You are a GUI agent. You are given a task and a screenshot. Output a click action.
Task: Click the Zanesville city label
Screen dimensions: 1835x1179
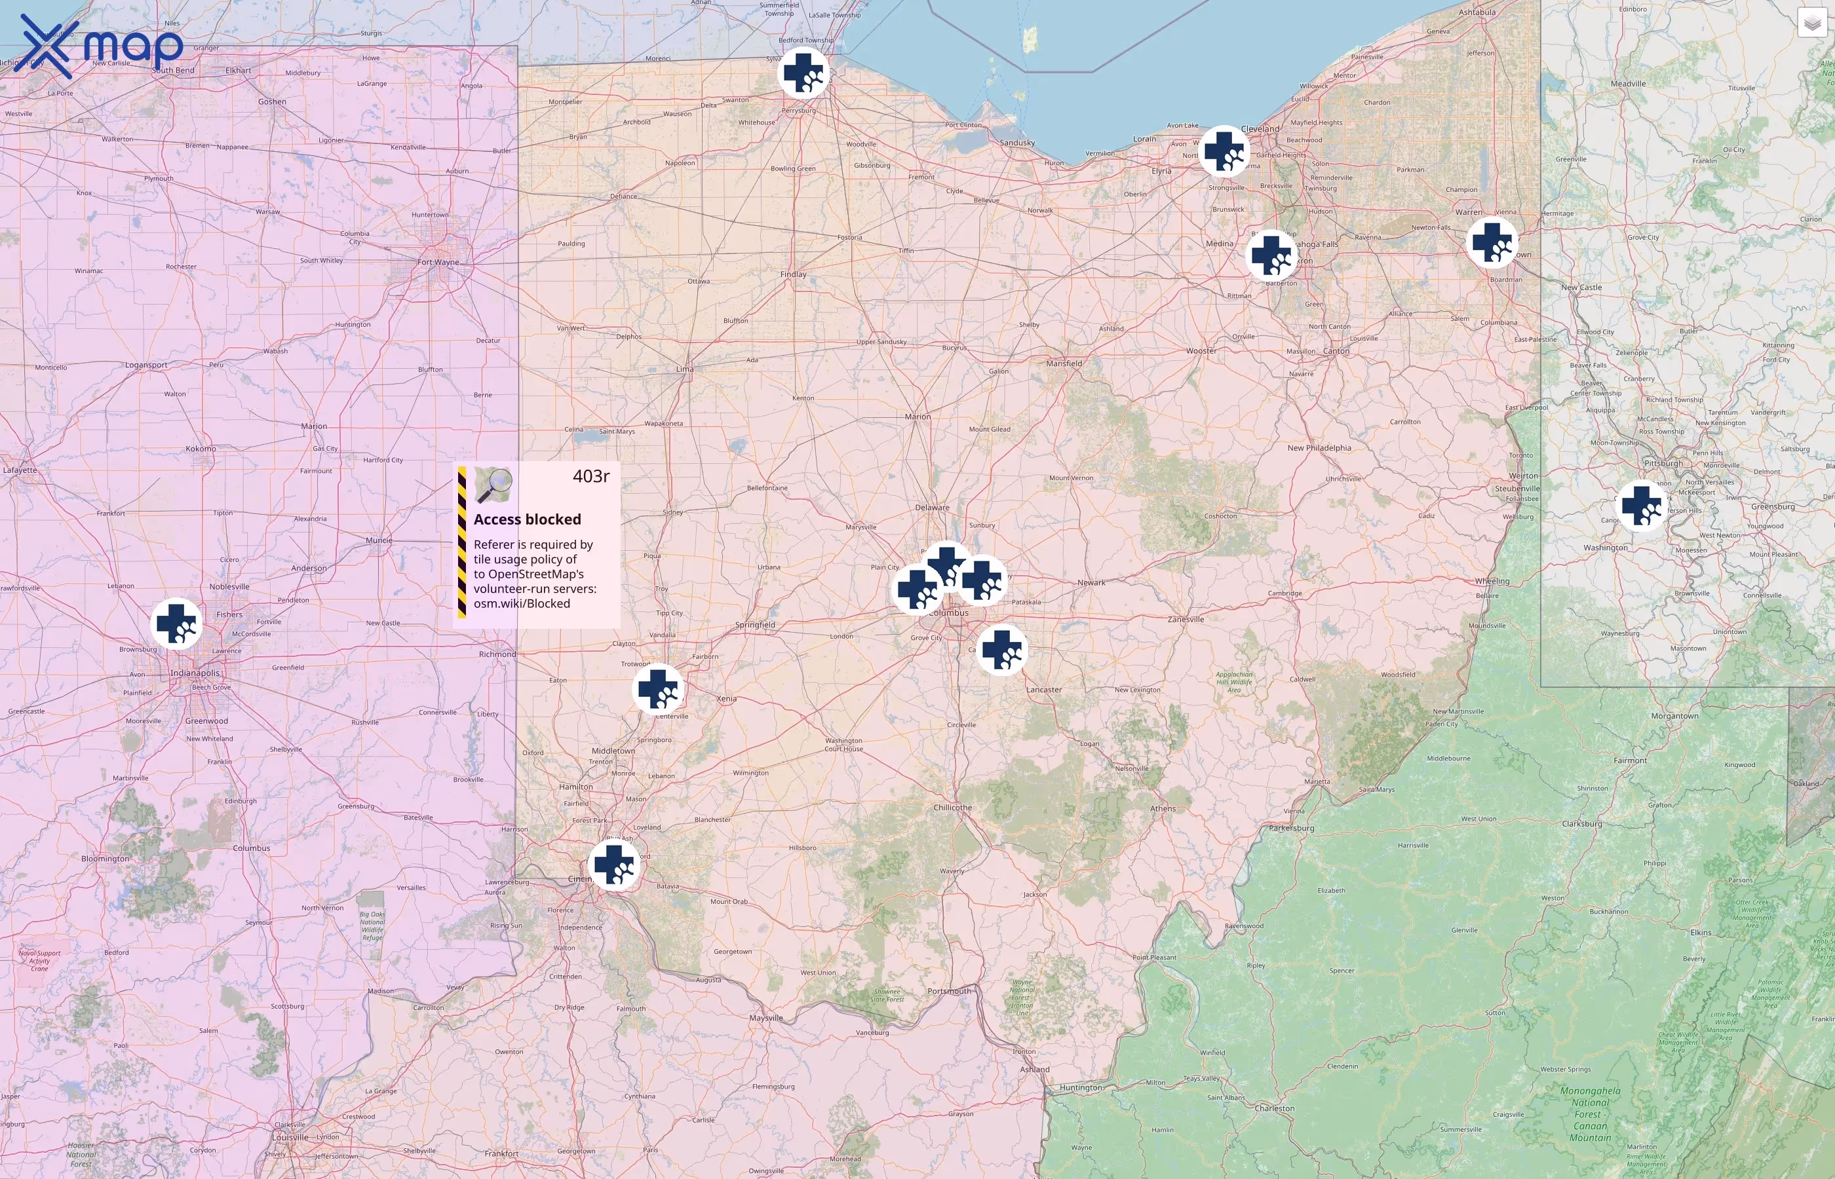1186,620
